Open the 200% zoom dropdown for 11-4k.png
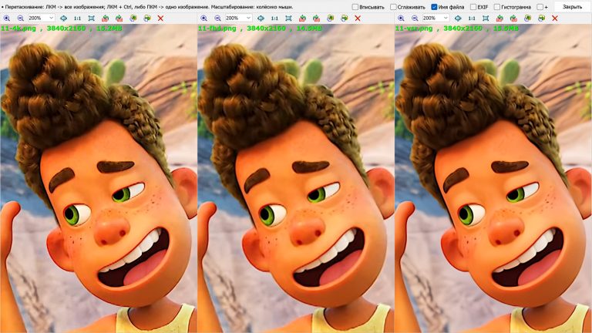Image resolution: width=592 pixels, height=333 pixels. [41, 18]
